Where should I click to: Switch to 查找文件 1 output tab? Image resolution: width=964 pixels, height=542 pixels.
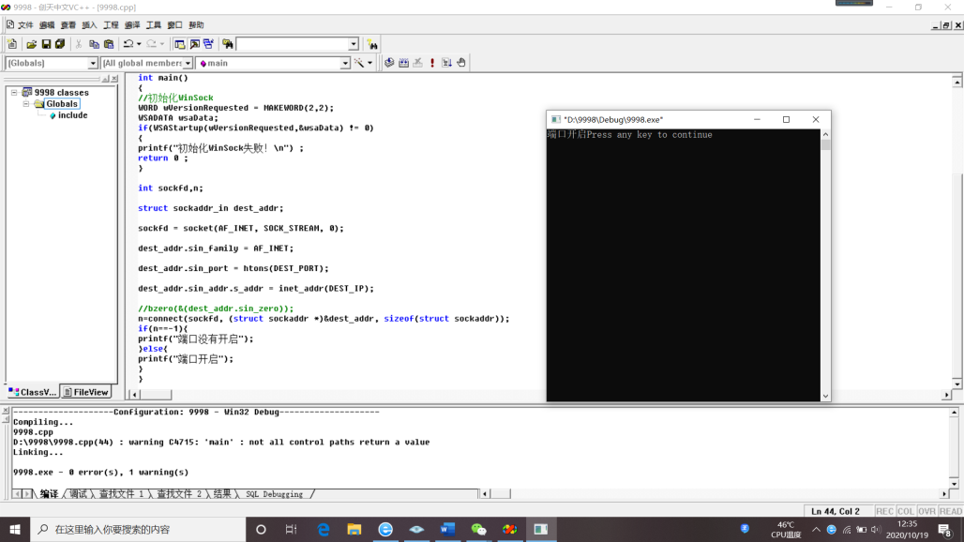click(x=121, y=494)
